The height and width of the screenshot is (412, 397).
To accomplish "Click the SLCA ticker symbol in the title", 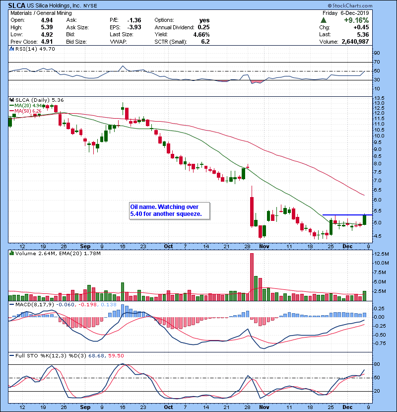I will pos(17,5).
